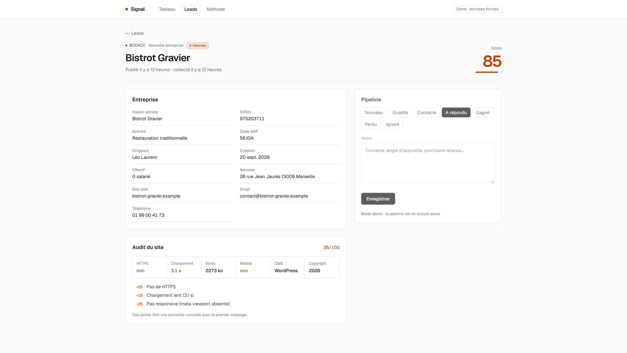Open the bistrot-gravier.example website link
The height and width of the screenshot is (353, 627).
(156, 196)
